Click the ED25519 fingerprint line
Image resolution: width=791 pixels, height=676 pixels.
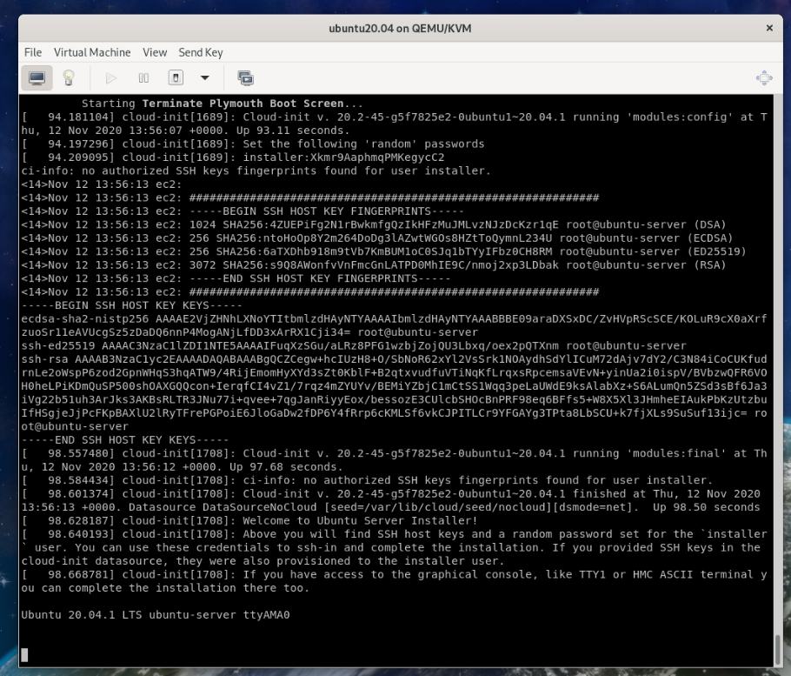[384, 251]
